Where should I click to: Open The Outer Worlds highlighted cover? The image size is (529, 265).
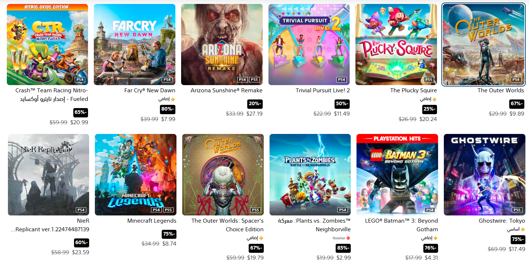tap(483, 45)
